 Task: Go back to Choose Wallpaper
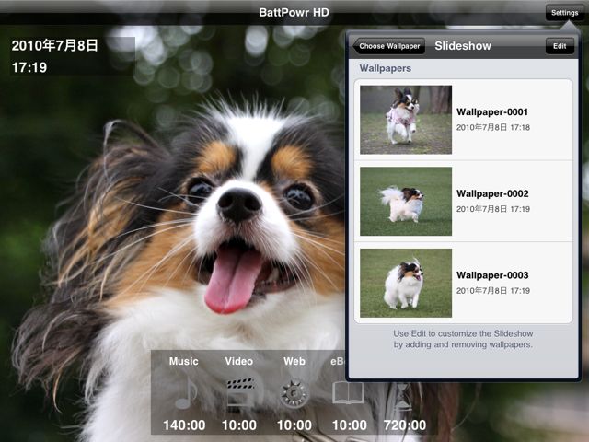(x=388, y=46)
